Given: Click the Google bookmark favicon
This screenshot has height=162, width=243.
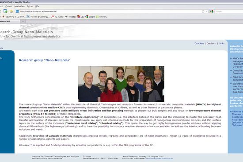Looking at the screenshot, I should point(87,17).
